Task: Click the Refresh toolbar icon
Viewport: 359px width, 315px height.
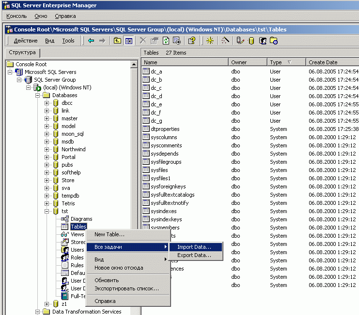Action: 166,41
